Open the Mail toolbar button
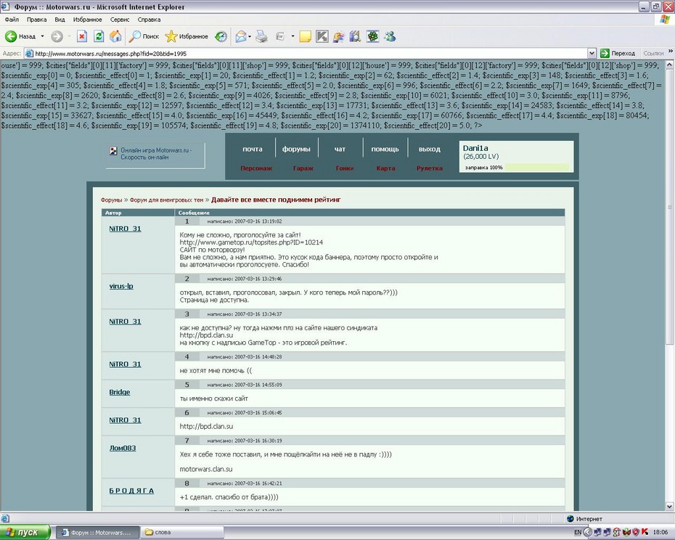 point(241,36)
